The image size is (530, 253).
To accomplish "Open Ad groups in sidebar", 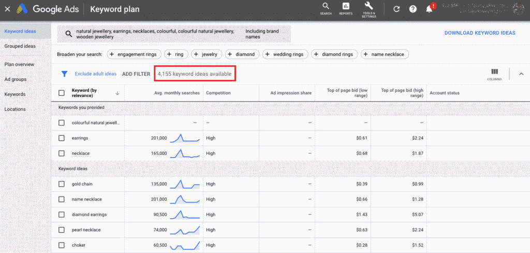I will coord(15,79).
